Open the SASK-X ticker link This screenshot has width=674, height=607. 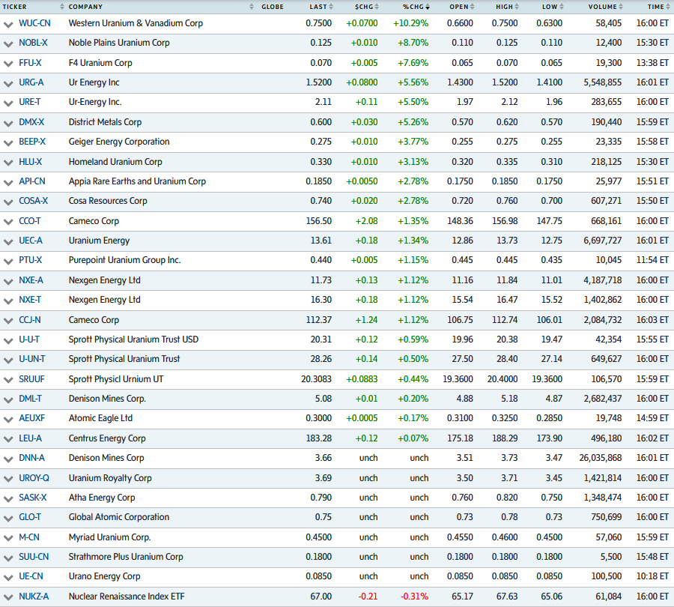coord(33,498)
